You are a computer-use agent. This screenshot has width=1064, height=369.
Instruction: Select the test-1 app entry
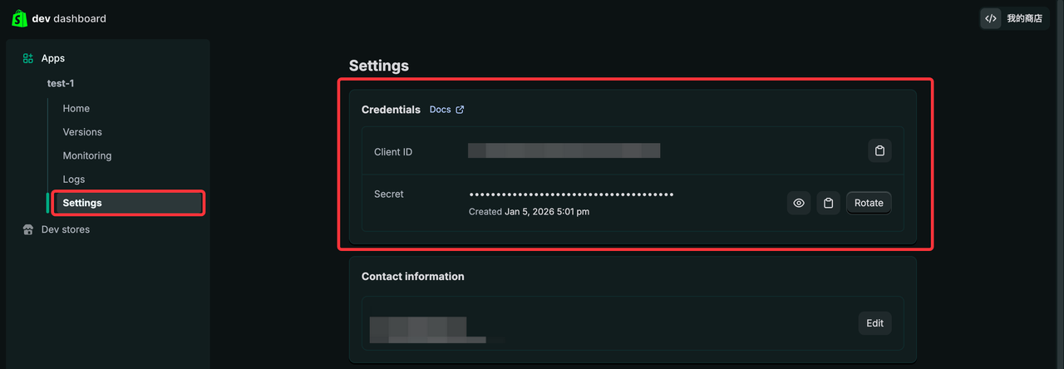pos(61,83)
